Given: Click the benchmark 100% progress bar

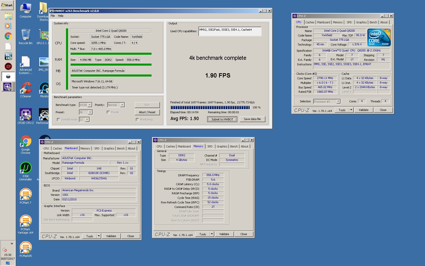Looking at the screenshot, I should coord(210,107).
